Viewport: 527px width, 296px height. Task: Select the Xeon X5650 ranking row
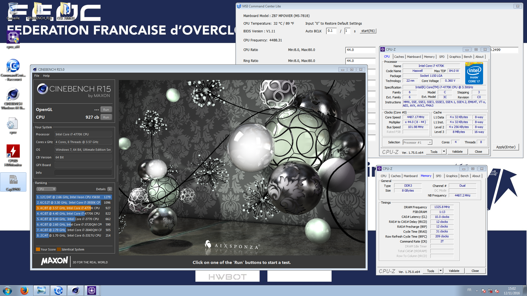(x=74, y=197)
